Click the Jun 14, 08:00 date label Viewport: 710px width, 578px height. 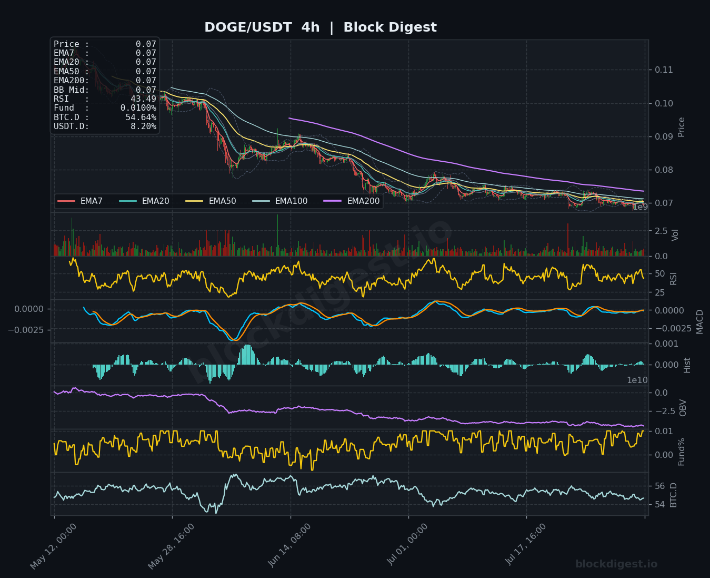click(x=289, y=545)
